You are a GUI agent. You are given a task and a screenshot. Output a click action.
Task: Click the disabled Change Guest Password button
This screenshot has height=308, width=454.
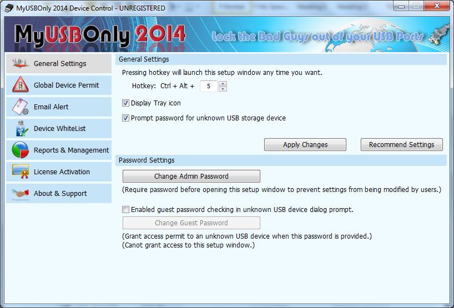191,223
